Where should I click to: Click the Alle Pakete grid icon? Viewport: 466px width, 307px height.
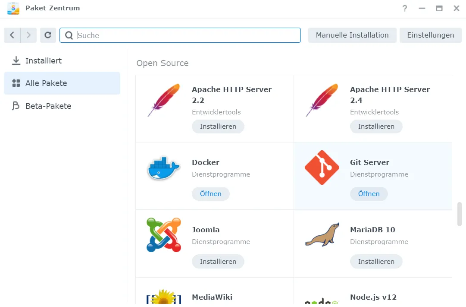pos(16,83)
